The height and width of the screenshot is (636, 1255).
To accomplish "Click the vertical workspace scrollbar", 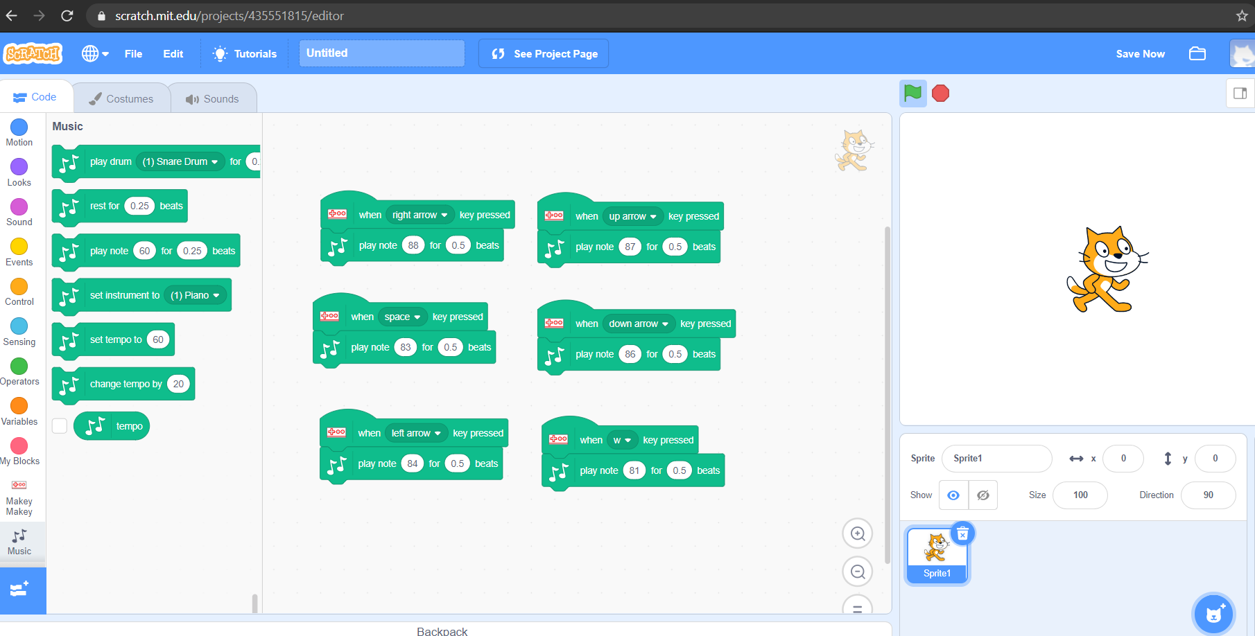I will (888, 395).
